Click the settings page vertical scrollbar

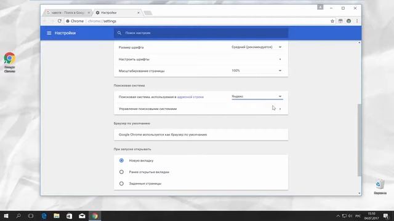pos(360,140)
